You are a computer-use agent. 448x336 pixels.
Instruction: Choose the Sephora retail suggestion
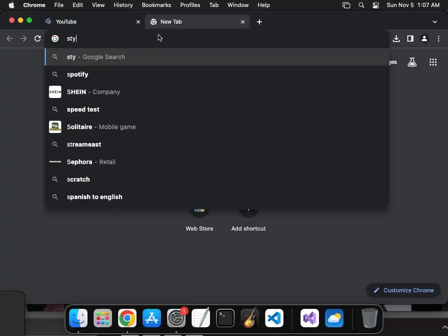(217, 162)
